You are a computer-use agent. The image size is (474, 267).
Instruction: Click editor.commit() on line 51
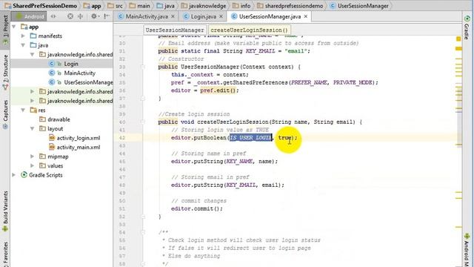pos(197,208)
